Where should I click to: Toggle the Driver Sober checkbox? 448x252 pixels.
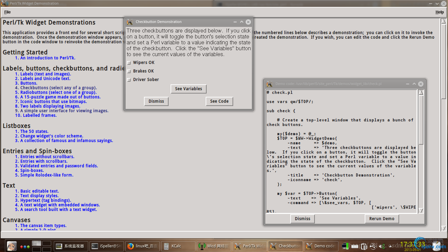pyautogui.click(x=129, y=80)
